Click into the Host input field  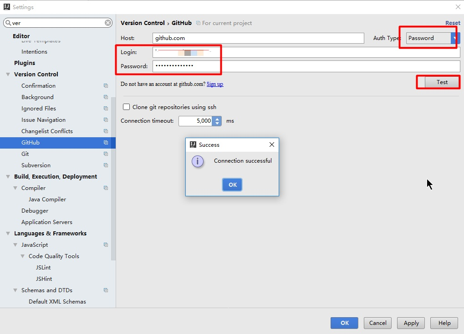(x=258, y=38)
